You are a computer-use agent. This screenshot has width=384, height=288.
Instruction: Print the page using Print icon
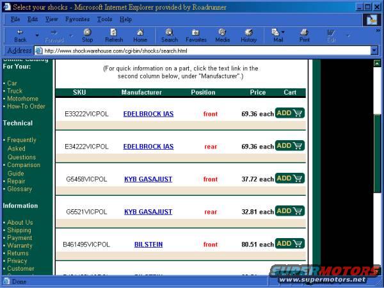305,35
